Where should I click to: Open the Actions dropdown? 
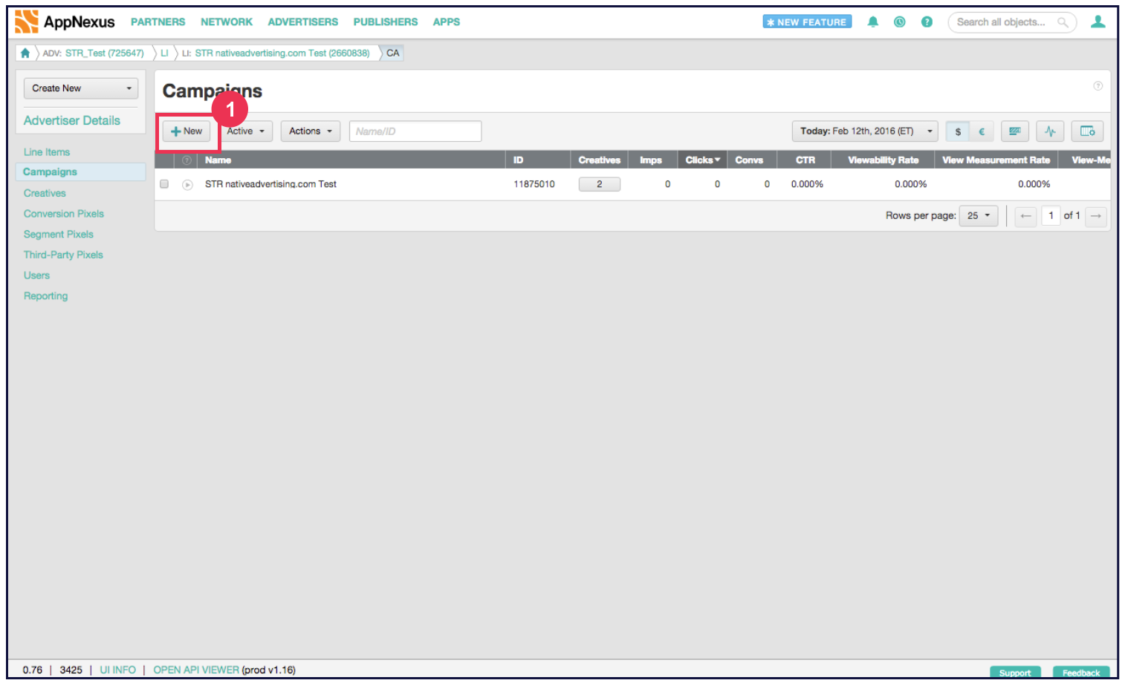pyautogui.click(x=311, y=131)
